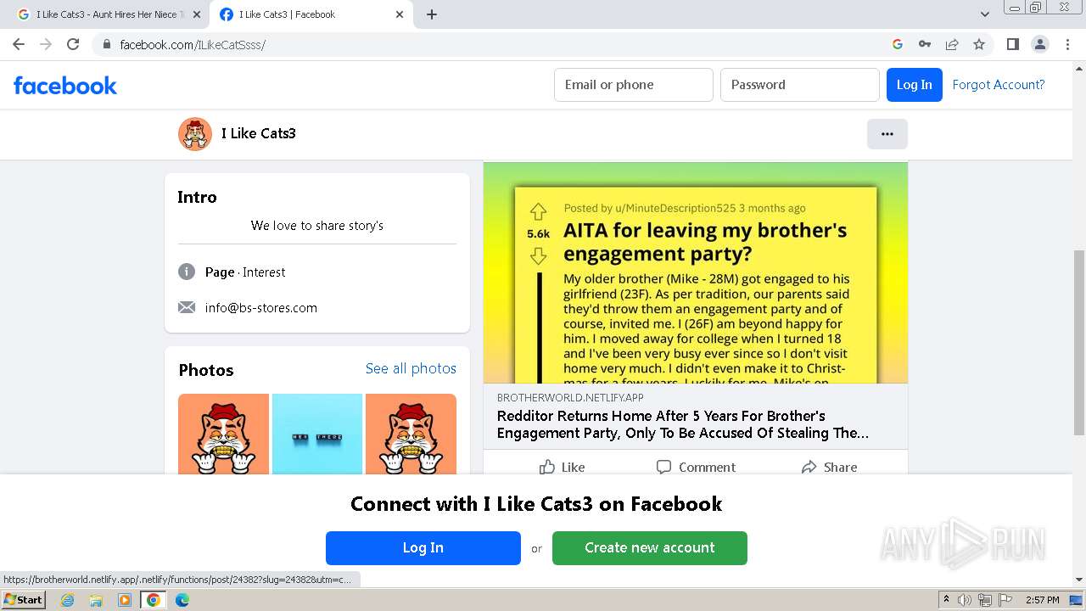Click the Action Center flag icon
Image resolution: width=1086 pixels, height=611 pixels.
coord(1005,600)
